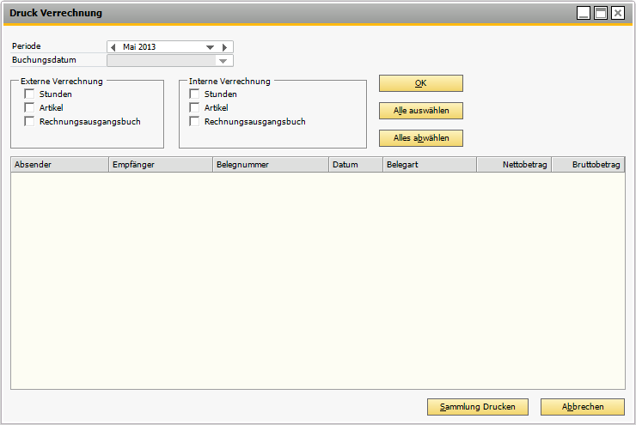Viewport: 636px width, 425px height.
Task: Cancel with the Abbrechen button
Action: tap(582, 407)
